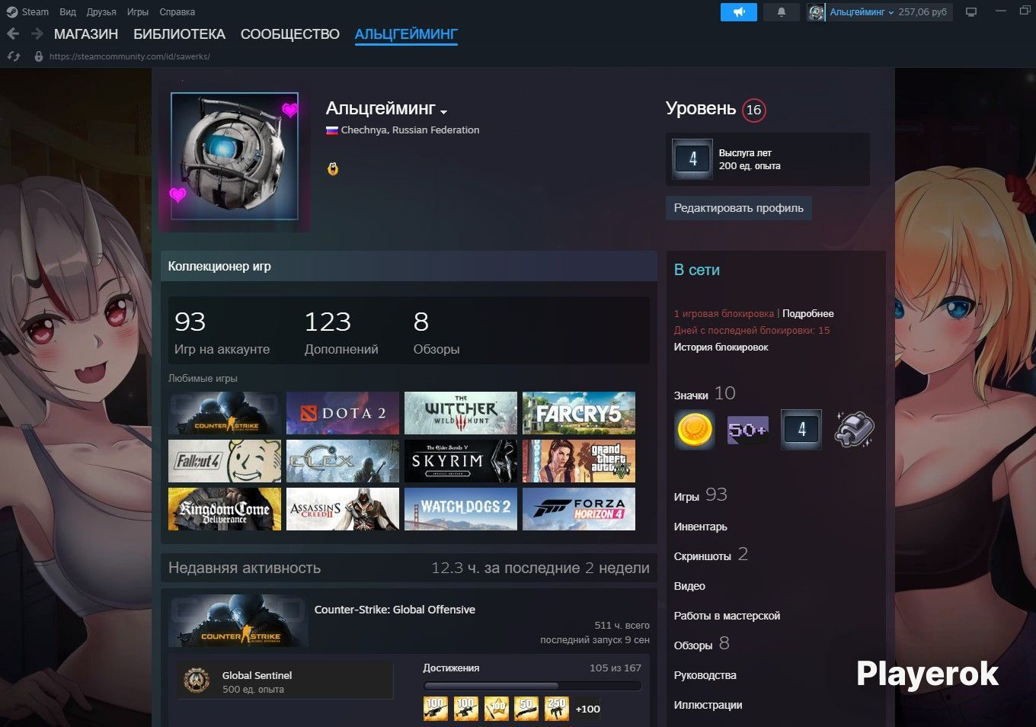Open the Видео link

click(x=689, y=586)
